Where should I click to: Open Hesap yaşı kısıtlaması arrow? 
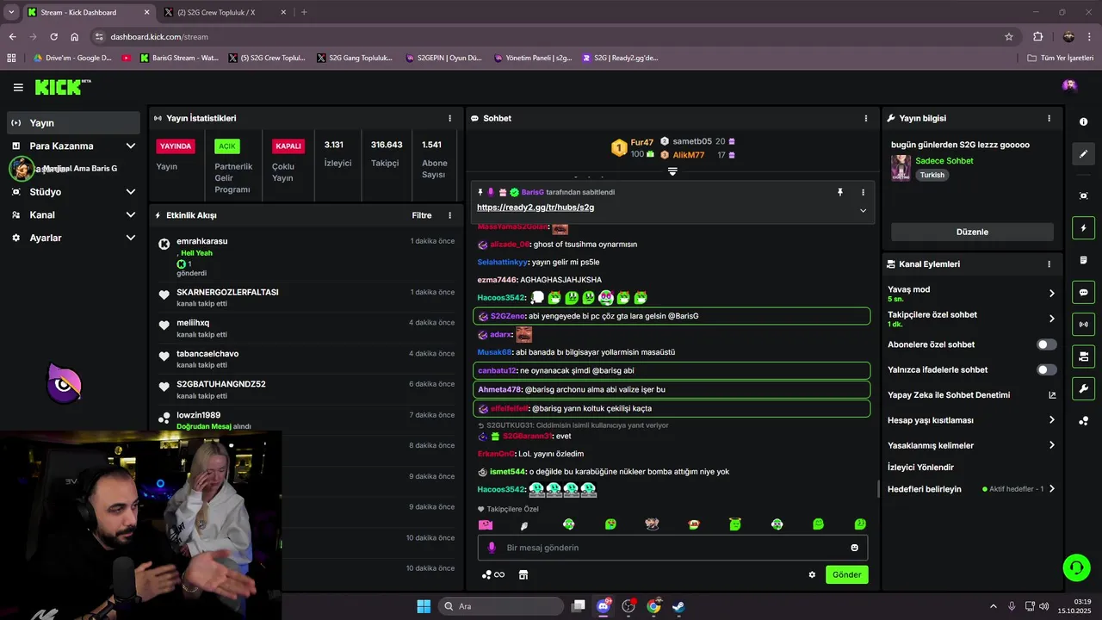point(1051,420)
